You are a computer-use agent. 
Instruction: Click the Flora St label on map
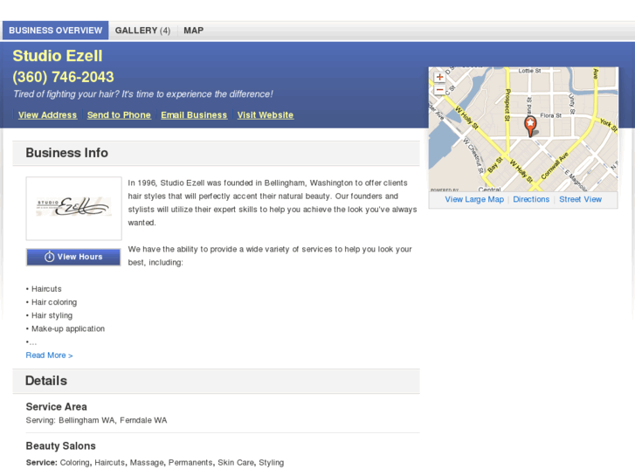tap(551, 115)
